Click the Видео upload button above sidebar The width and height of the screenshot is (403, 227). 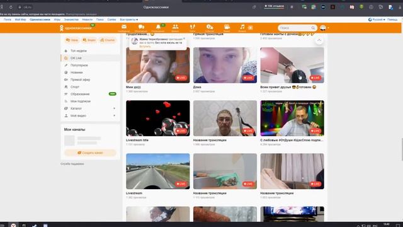pyautogui.click(x=89, y=40)
